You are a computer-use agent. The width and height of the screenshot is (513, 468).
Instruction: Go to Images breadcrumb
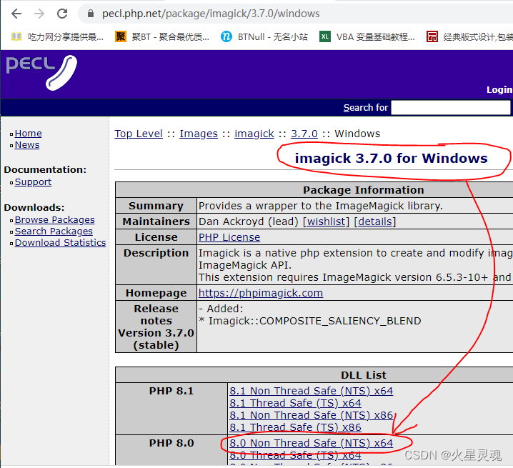(x=199, y=134)
